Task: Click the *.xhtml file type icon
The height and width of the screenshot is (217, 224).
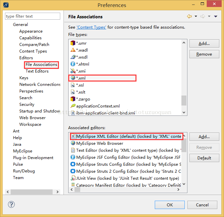Action: [x=73, y=64]
